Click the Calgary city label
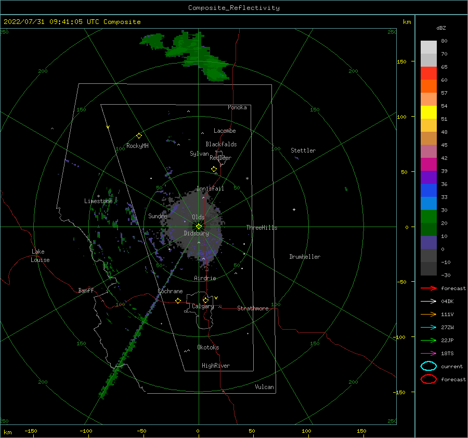Image resolution: width=468 pixels, height=438 pixels. [203, 306]
